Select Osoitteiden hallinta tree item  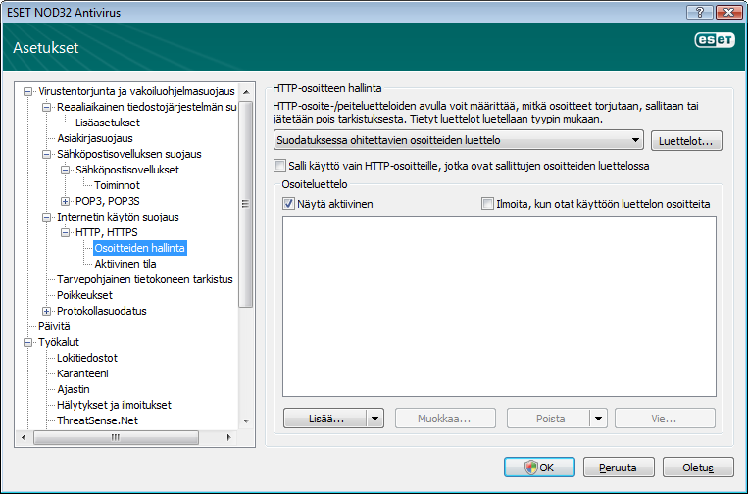click(140, 248)
